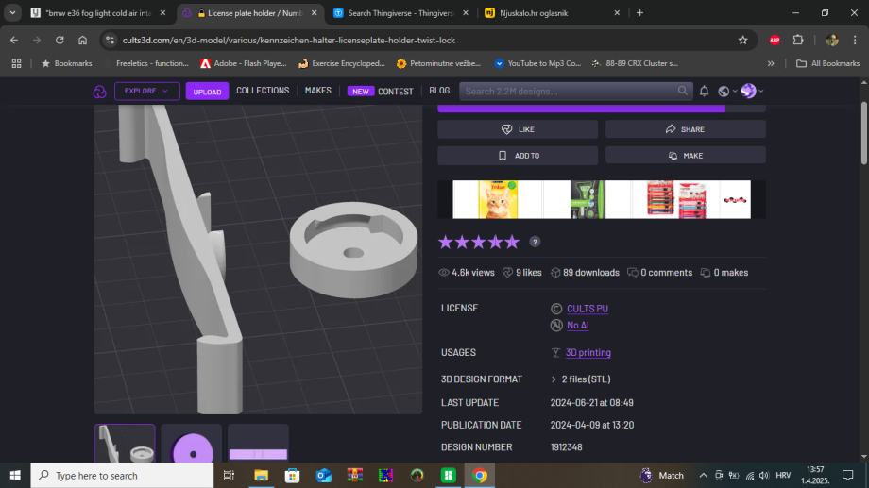869x488 pixels.
Task: Reload the page
Action: tap(60, 41)
